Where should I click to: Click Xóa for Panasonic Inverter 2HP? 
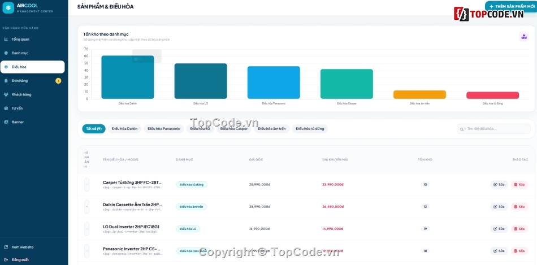pyautogui.click(x=519, y=251)
